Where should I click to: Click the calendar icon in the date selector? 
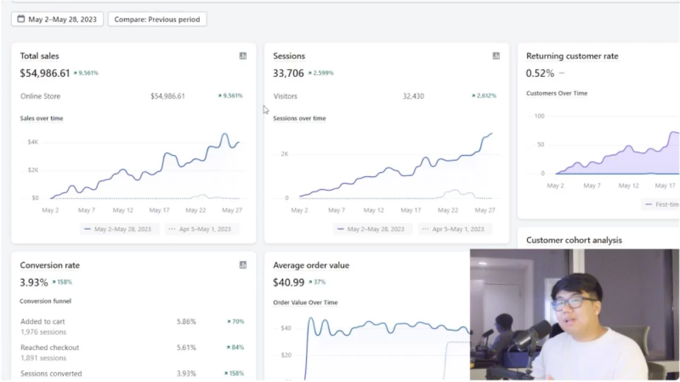click(20, 19)
